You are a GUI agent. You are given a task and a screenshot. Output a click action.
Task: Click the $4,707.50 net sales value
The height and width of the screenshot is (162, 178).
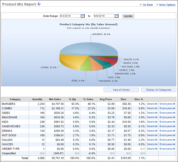click(58, 104)
